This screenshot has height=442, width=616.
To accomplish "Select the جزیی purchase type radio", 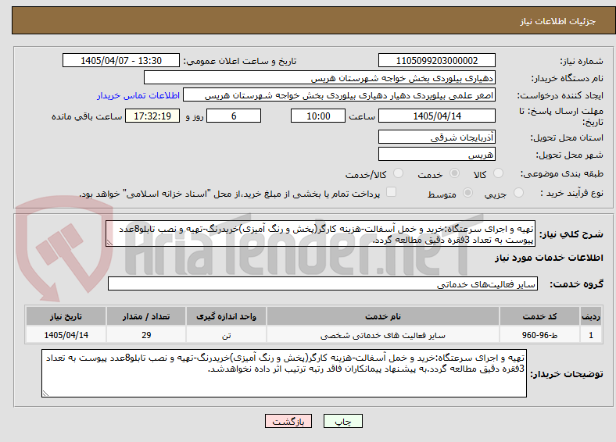I will coord(518,192).
